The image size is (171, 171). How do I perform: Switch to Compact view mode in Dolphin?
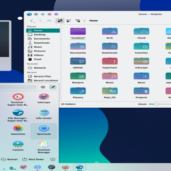point(69,21)
